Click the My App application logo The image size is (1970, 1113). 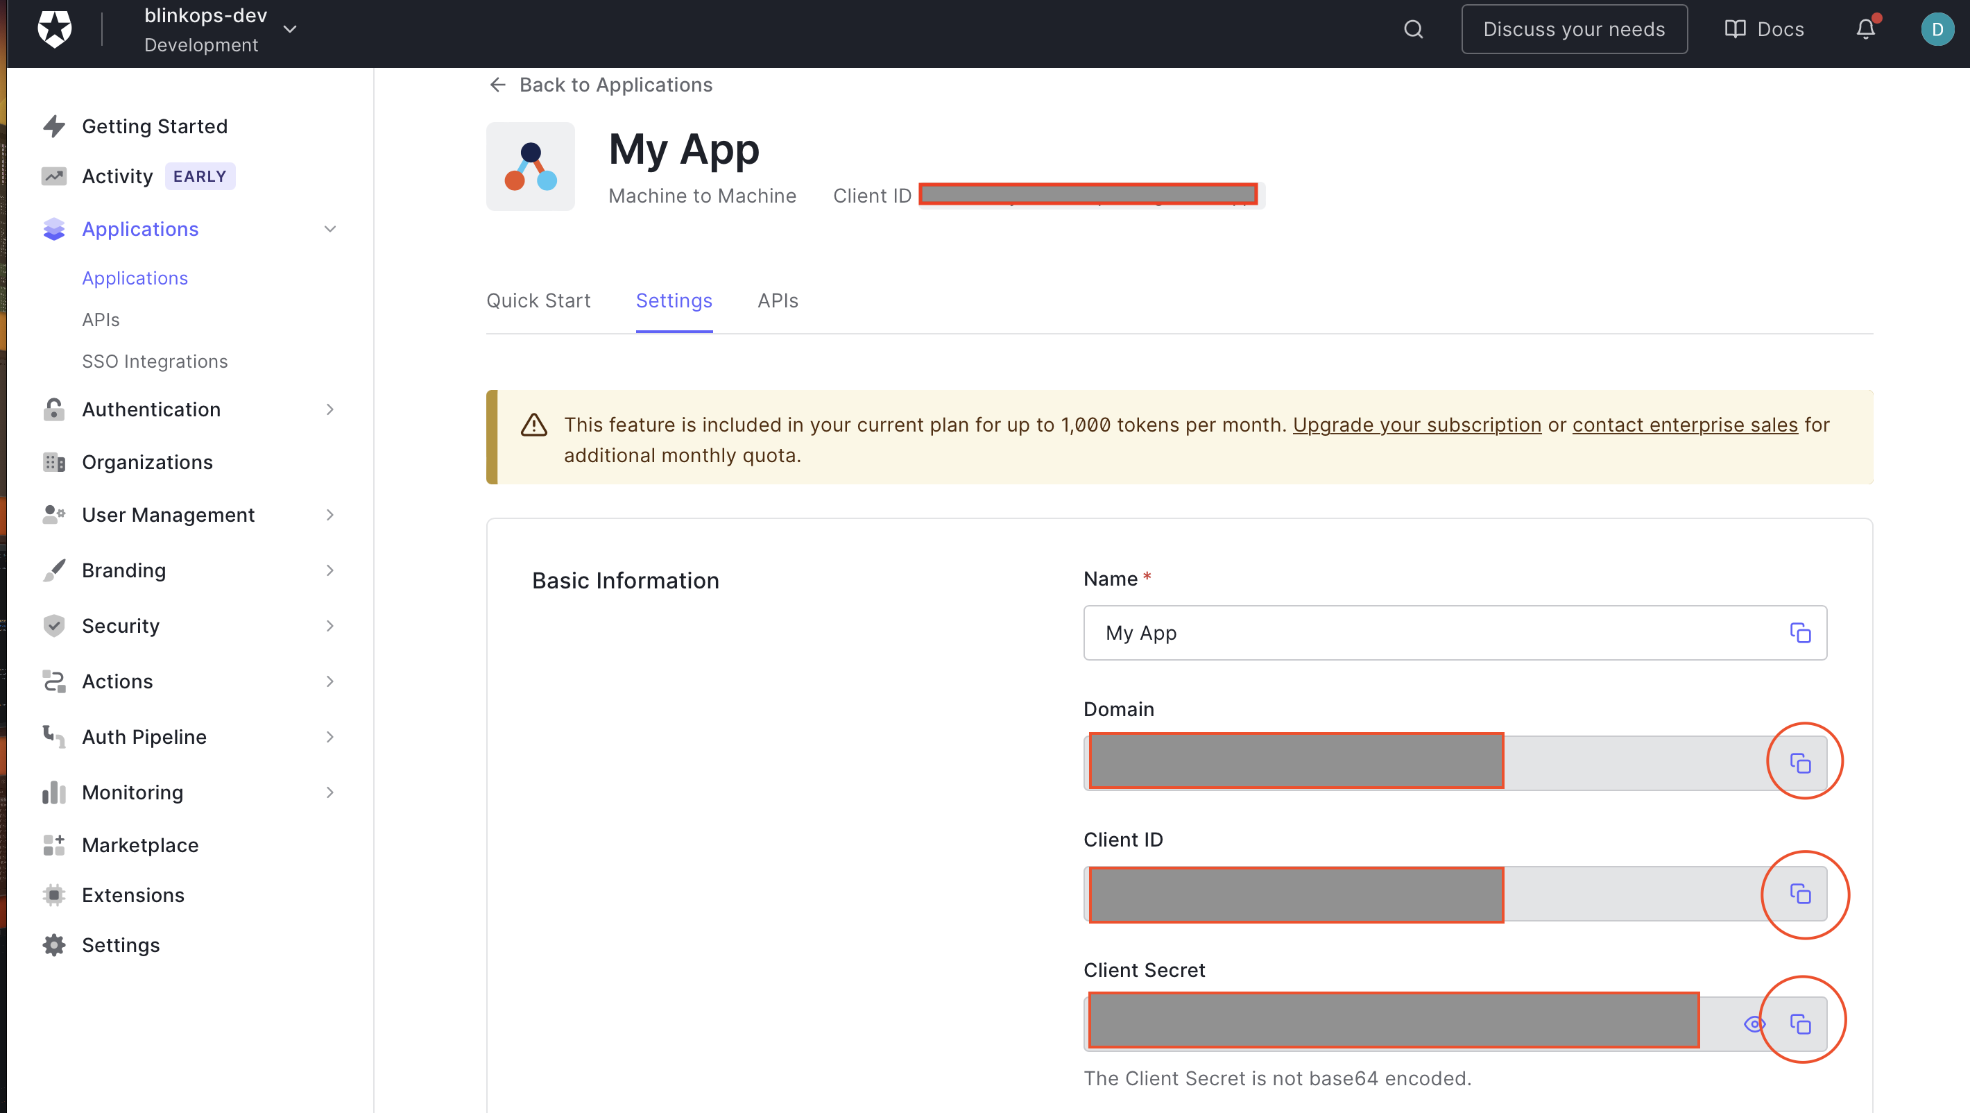tap(530, 166)
